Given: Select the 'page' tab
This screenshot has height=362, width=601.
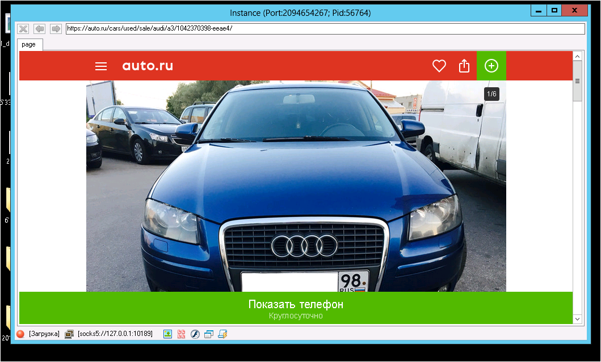Looking at the screenshot, I should pyautogui.click(x=29, y=44).
